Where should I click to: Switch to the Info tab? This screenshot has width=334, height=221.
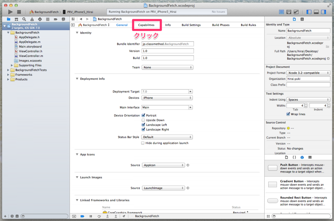(168, 25)
